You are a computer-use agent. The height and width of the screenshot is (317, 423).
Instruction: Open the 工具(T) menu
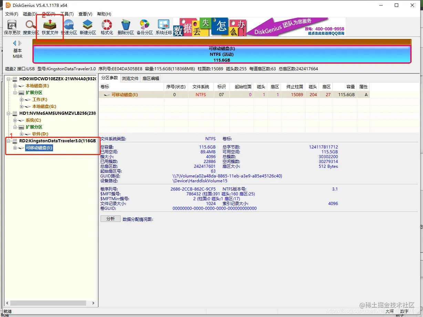67,14
